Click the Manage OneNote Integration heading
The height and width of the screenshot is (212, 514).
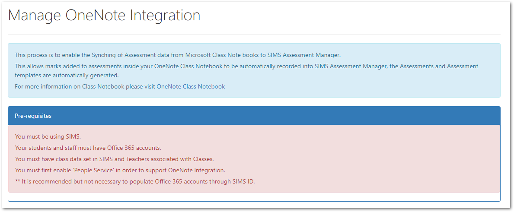(104, 16)
